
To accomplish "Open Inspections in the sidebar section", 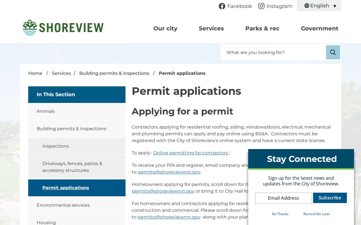I will (x=77, y=146).
